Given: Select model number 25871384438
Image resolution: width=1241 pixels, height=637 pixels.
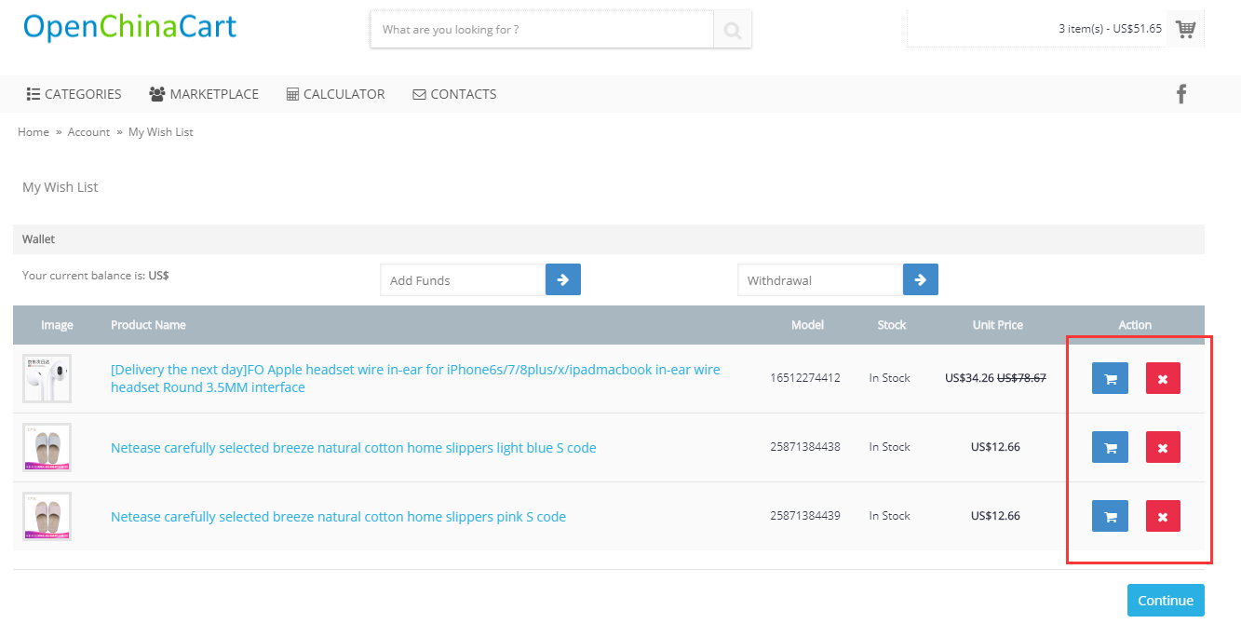Looking at the screenshot, I should tap(805, 447).
